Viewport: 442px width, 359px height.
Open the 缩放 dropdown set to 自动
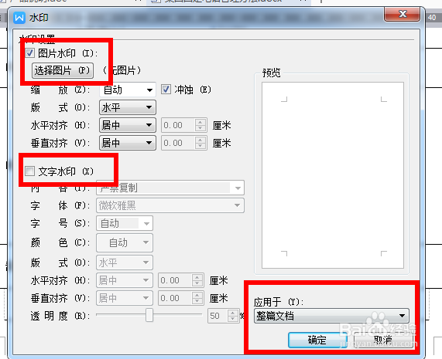[128, 90]
